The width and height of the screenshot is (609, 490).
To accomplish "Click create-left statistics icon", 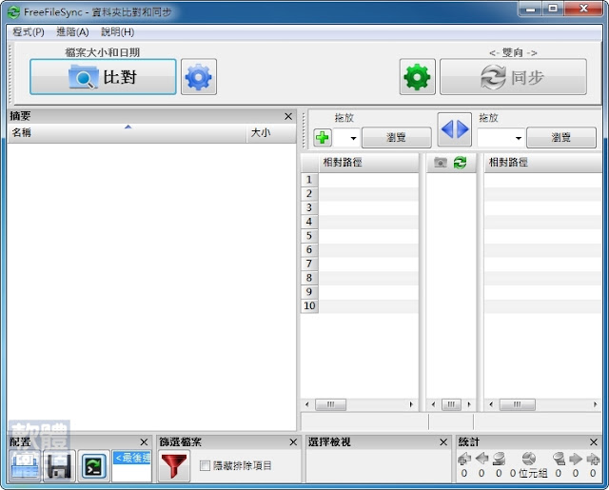I will pos(464,459).
